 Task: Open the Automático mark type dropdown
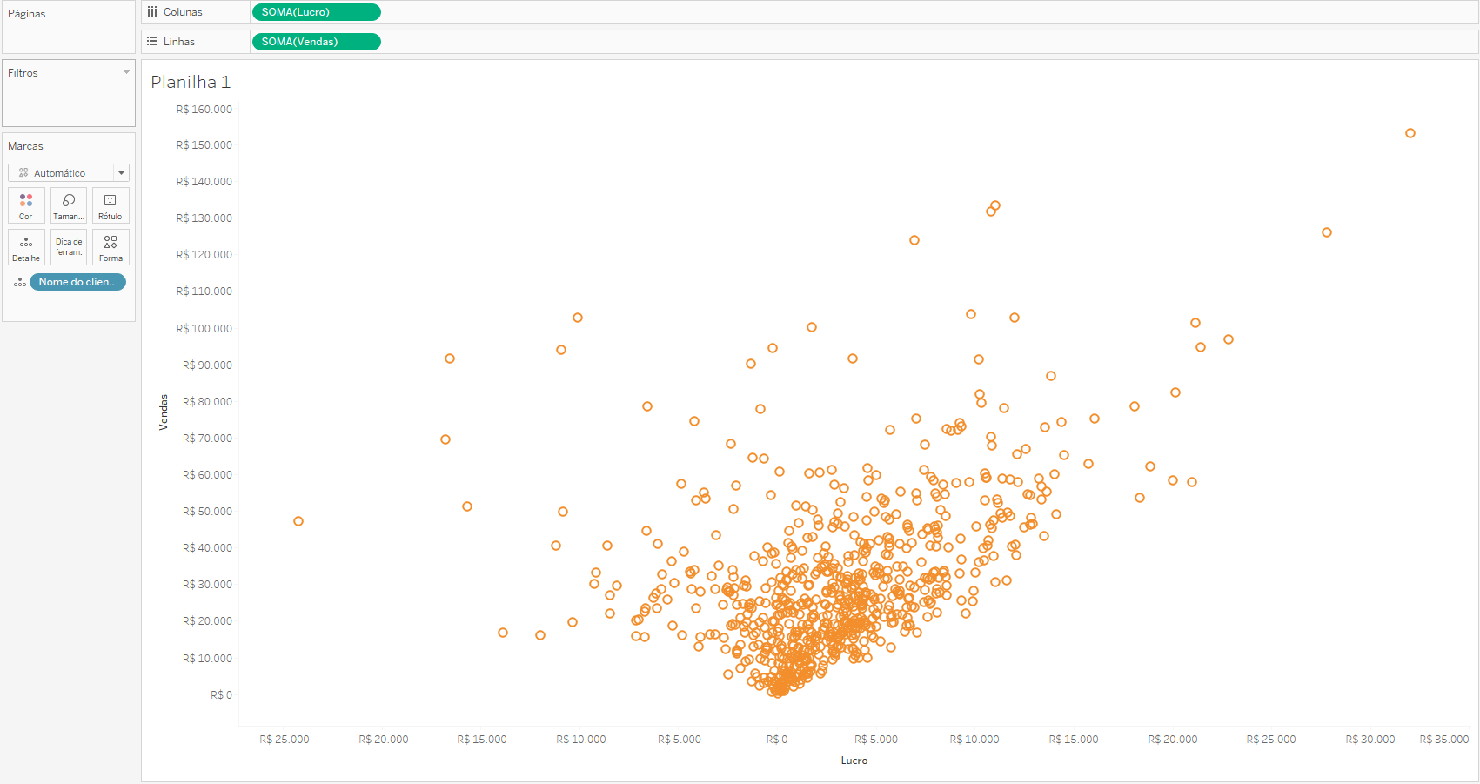pos(69,173)
